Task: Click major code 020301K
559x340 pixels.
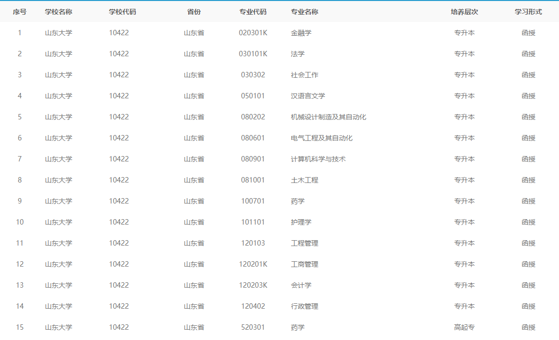Action: 253,33
